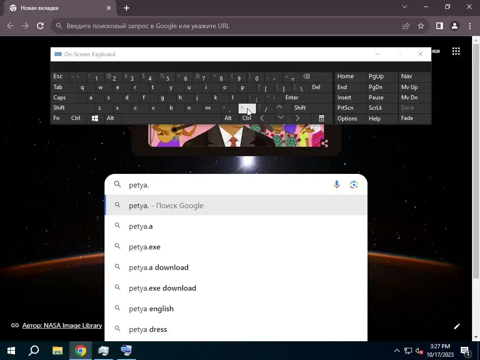This screenshot has width=480, height=360.
Task: Select suggestion "petya. - Поиск Google"
Action: [236, 205]
